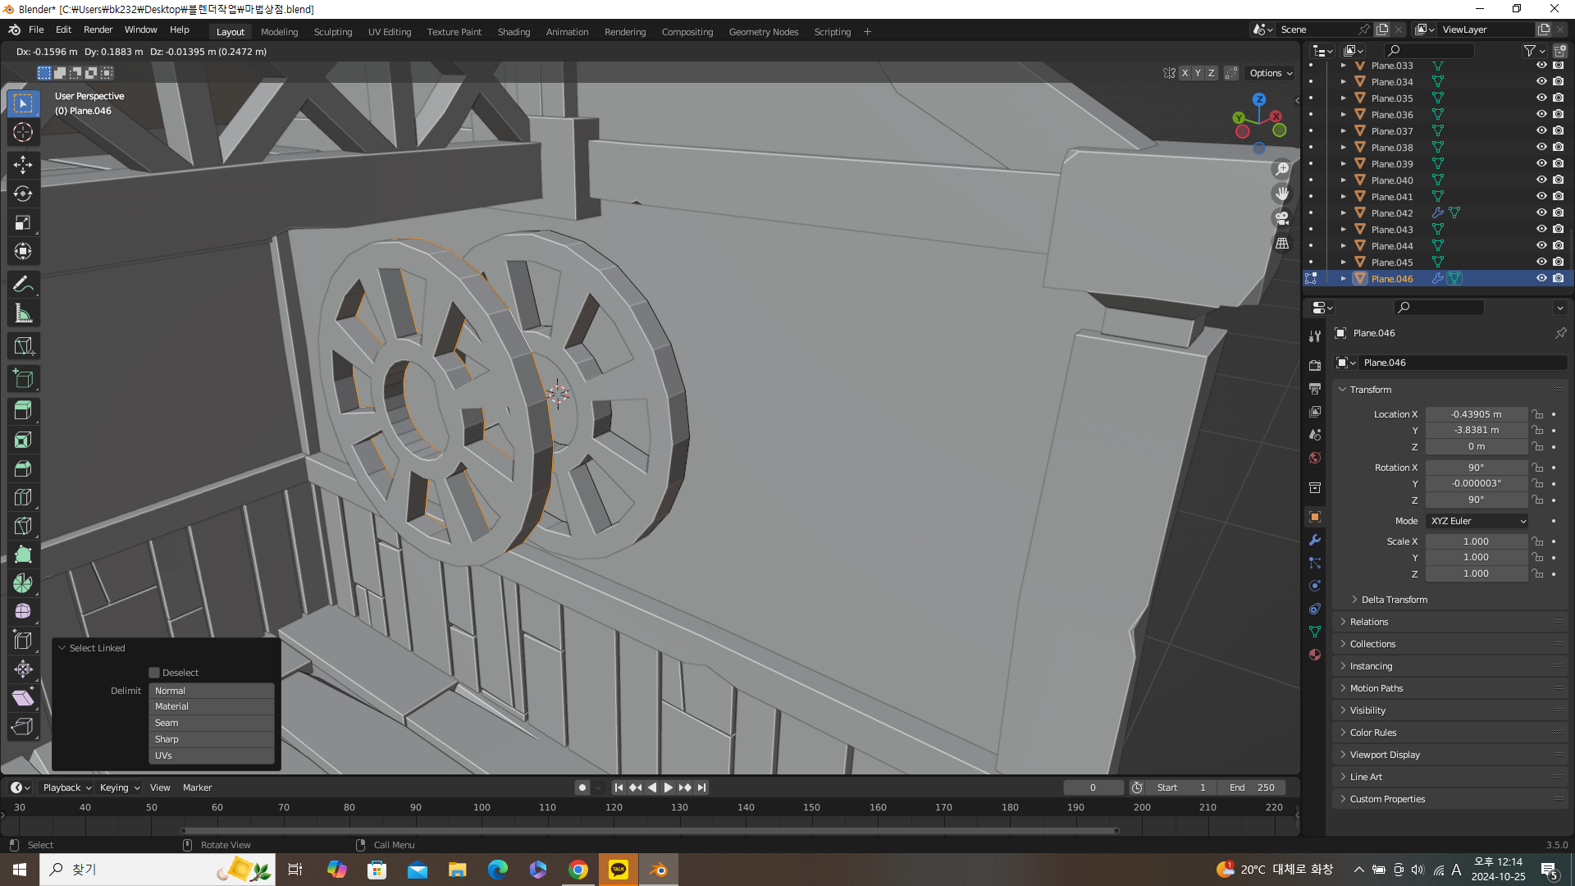Select Delimit by UVs option
The height and width of the screenshot is (886, 1575).
pyautogui.click(x=212, y=756)
